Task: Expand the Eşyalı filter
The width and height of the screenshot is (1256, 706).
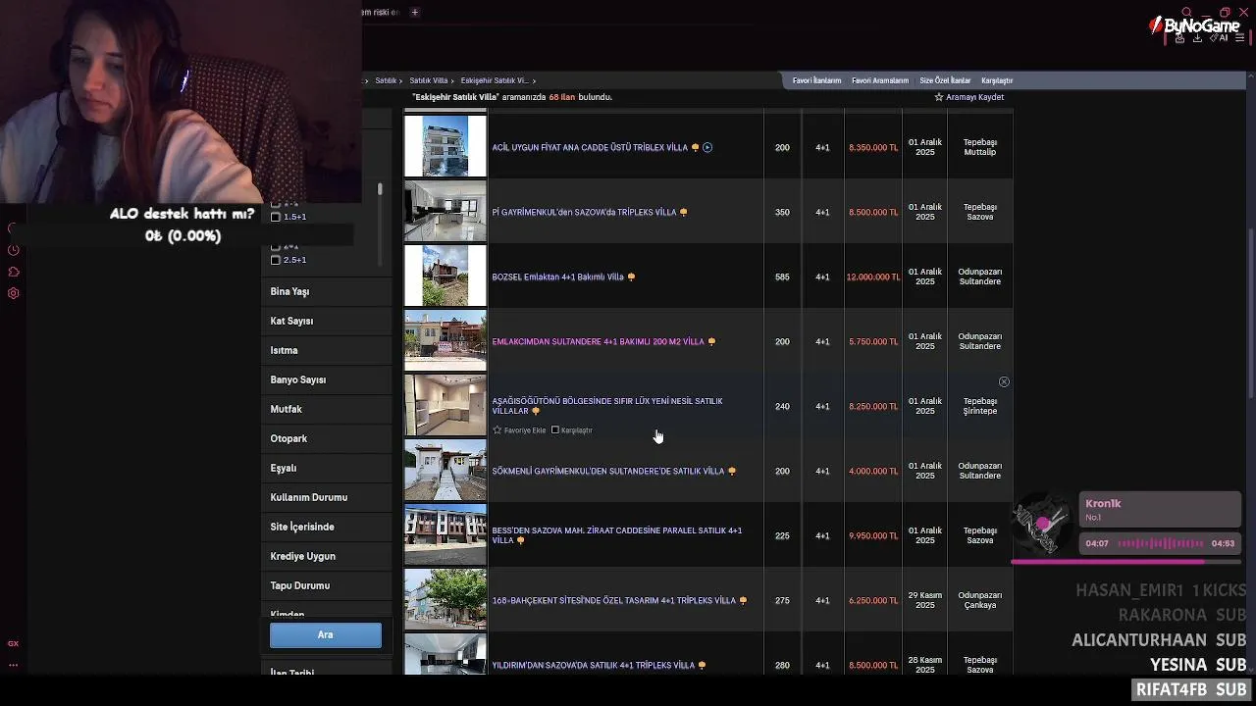Action: (x=327, y=468)
